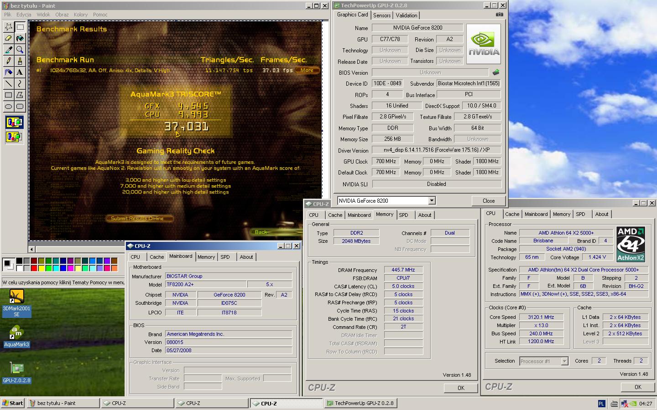Choose the Eraser tool in Paint
The image size is (657, 410).
(8, 38)
